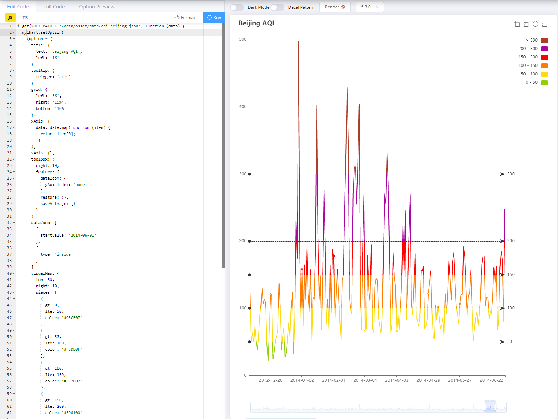Image resolution: width=558 pixels, height=419 pixels.
Task: Click the data zoom slider right handle
Action: tap(495, 407)
